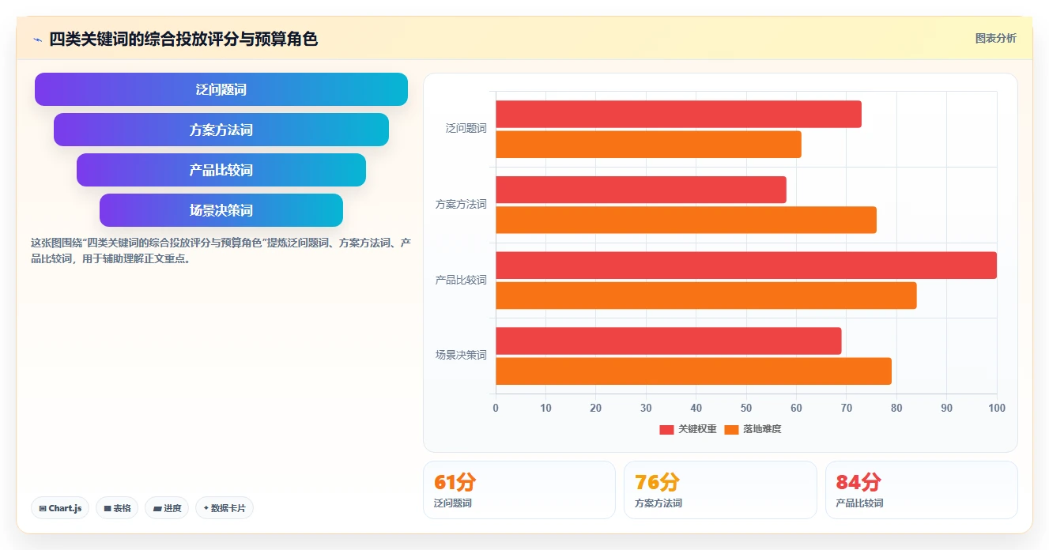The image size is (1049, 550).
Task: Click the orange 落地难度 bar for 产品比较词
Action: pos(706,296)
